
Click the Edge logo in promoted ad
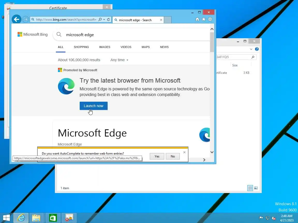66,86
